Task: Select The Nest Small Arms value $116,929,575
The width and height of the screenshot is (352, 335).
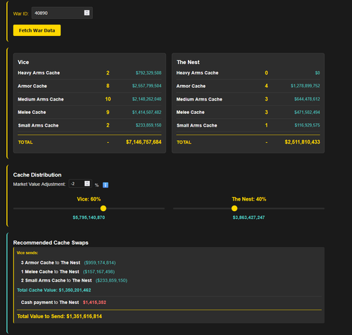Action: 307,125
